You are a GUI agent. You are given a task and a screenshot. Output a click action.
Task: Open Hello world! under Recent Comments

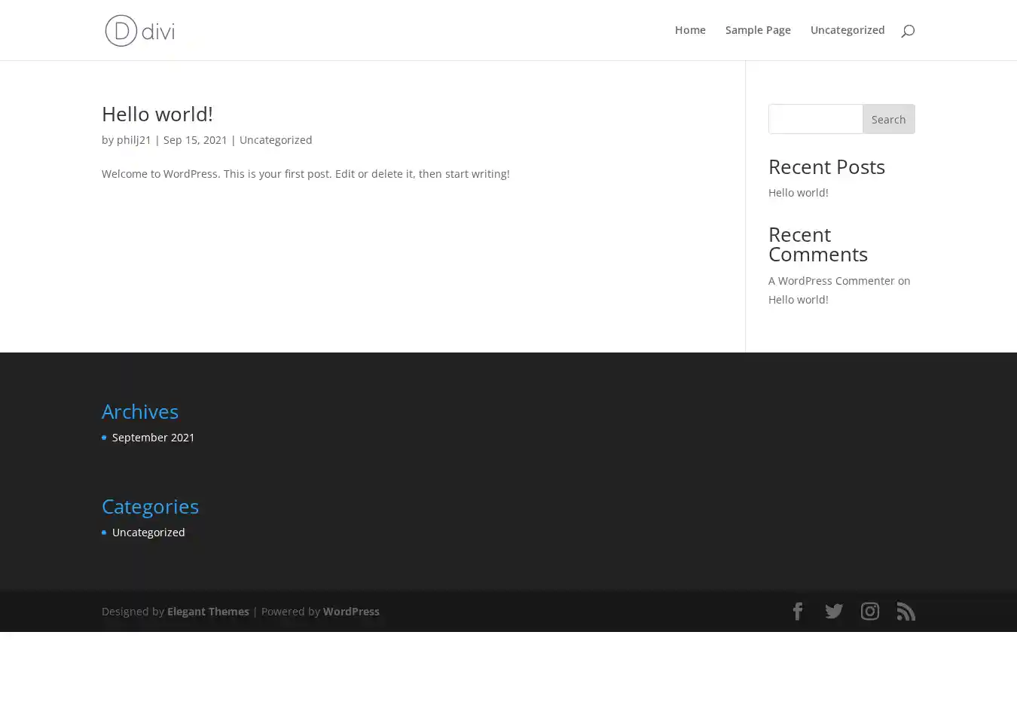point(798,300)
